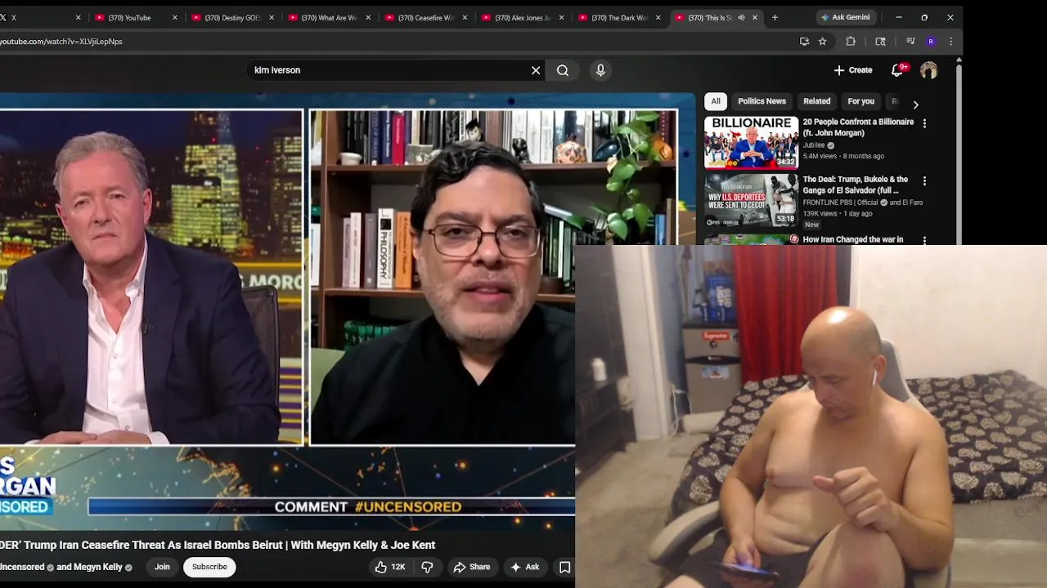Viewport: 1047px width, 588px height.
Task: Close the 'Alex Jones' tab
Action: pyautogui.click(x=561, y=17)
